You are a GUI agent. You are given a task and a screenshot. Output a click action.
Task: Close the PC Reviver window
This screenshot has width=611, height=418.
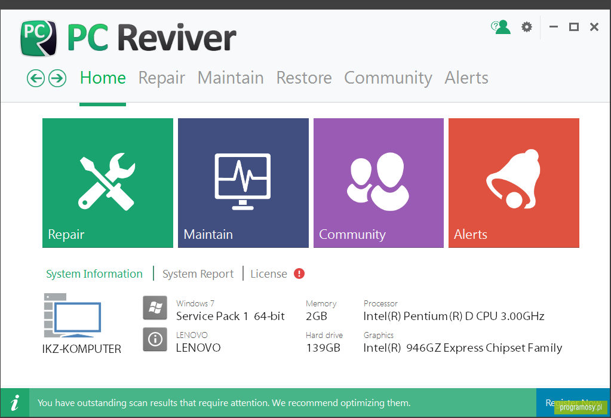pos(594,27)
